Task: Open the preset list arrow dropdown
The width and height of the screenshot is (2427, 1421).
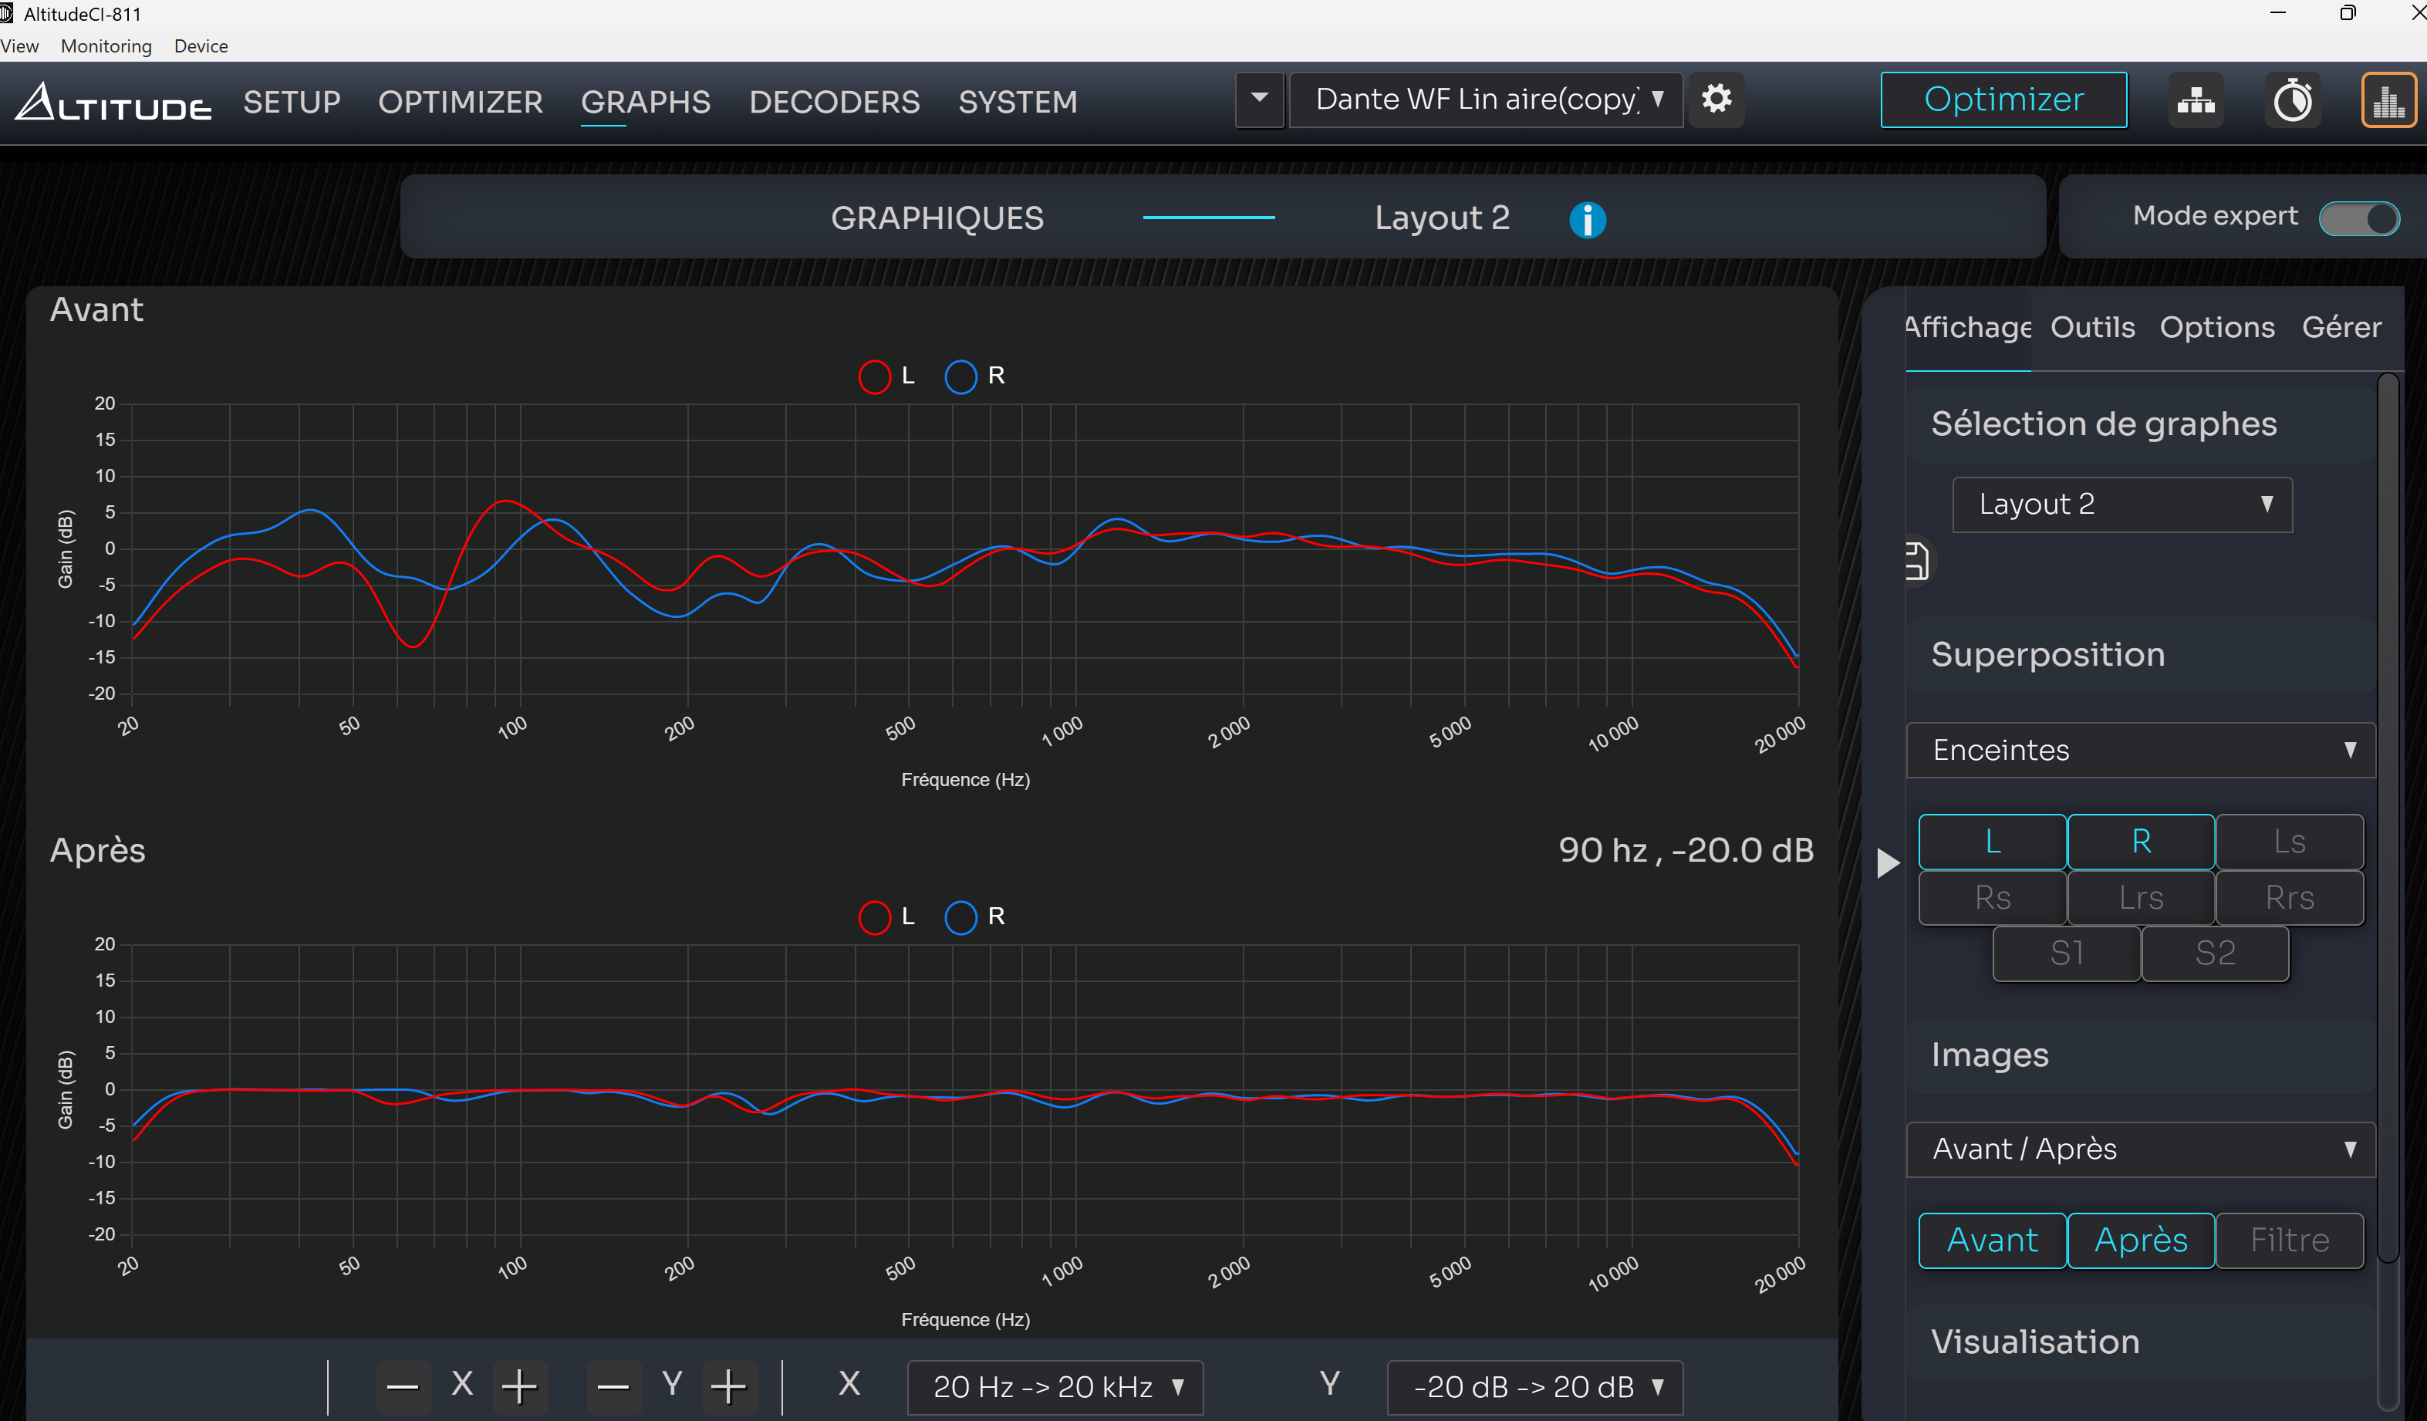Action: coord(1260,100)
